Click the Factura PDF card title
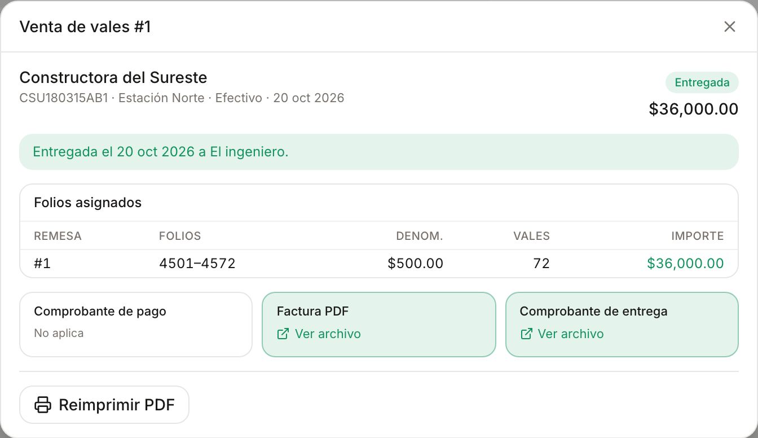 [x=313, y=311]
